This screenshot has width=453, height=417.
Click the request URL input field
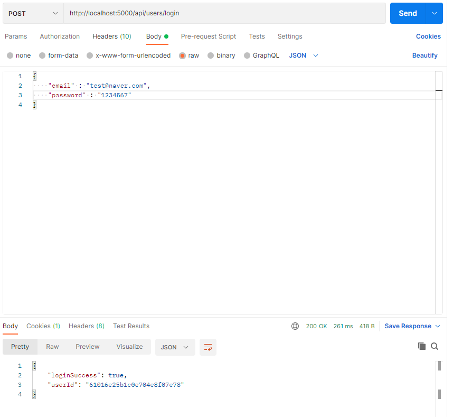coord(224,13)
